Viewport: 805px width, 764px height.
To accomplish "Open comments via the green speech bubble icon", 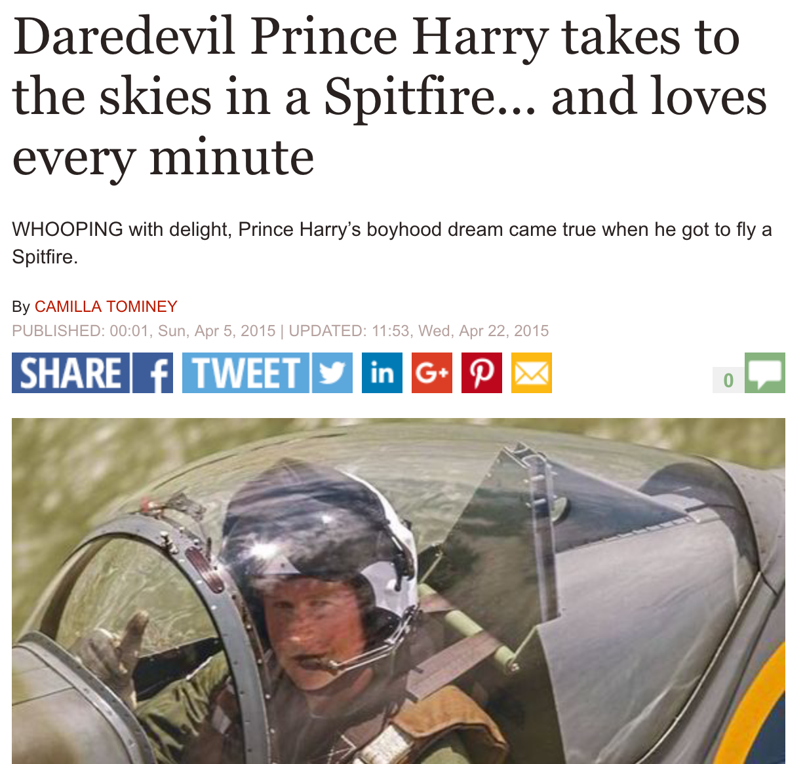I will (x=765, y=373).
